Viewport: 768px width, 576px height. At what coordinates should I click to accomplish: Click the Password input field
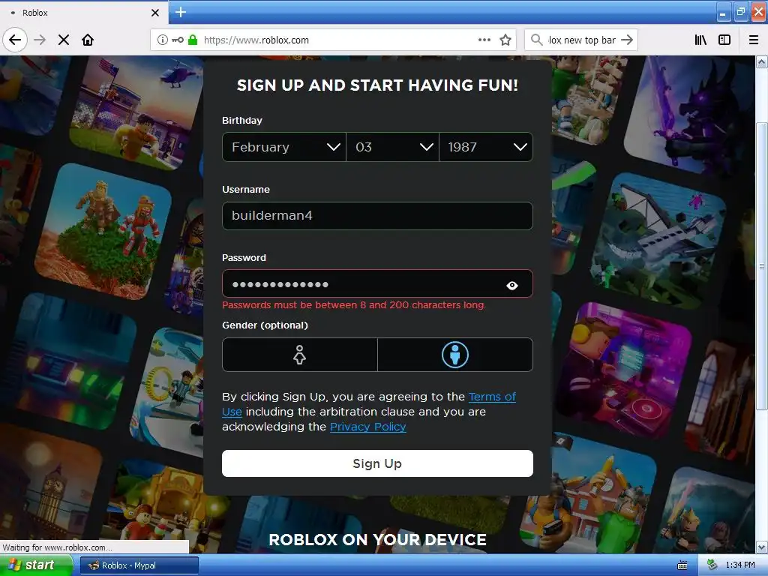coord(377,283)
